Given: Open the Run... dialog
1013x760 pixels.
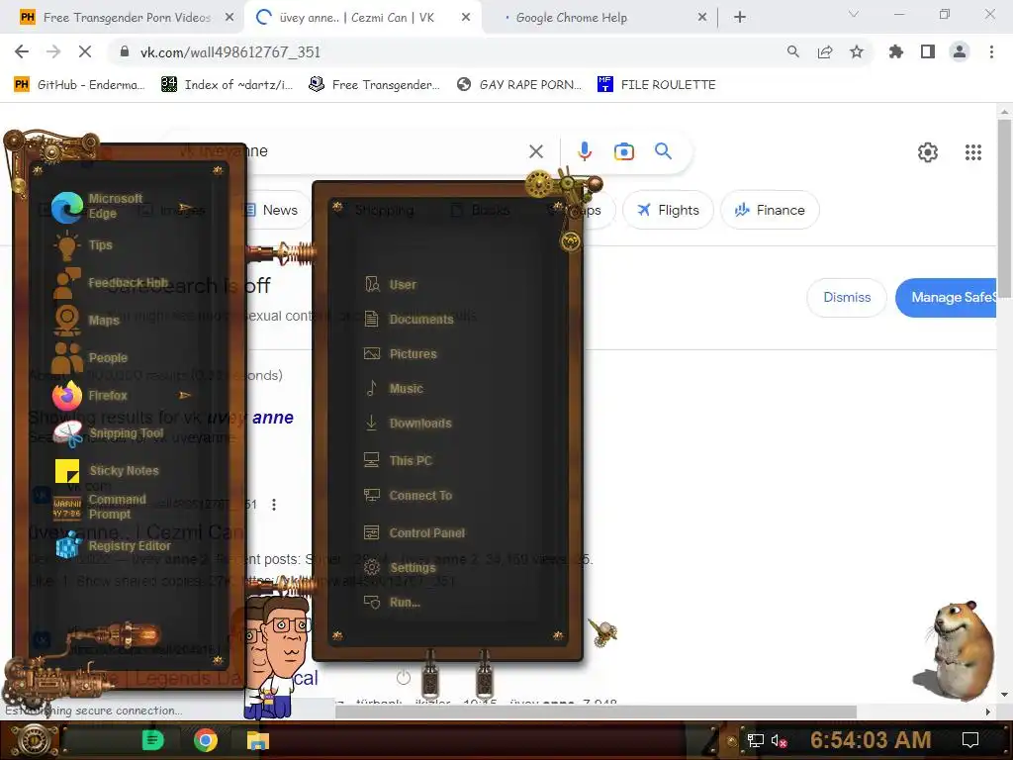Looking at the screenshot, I should (392, 603).
